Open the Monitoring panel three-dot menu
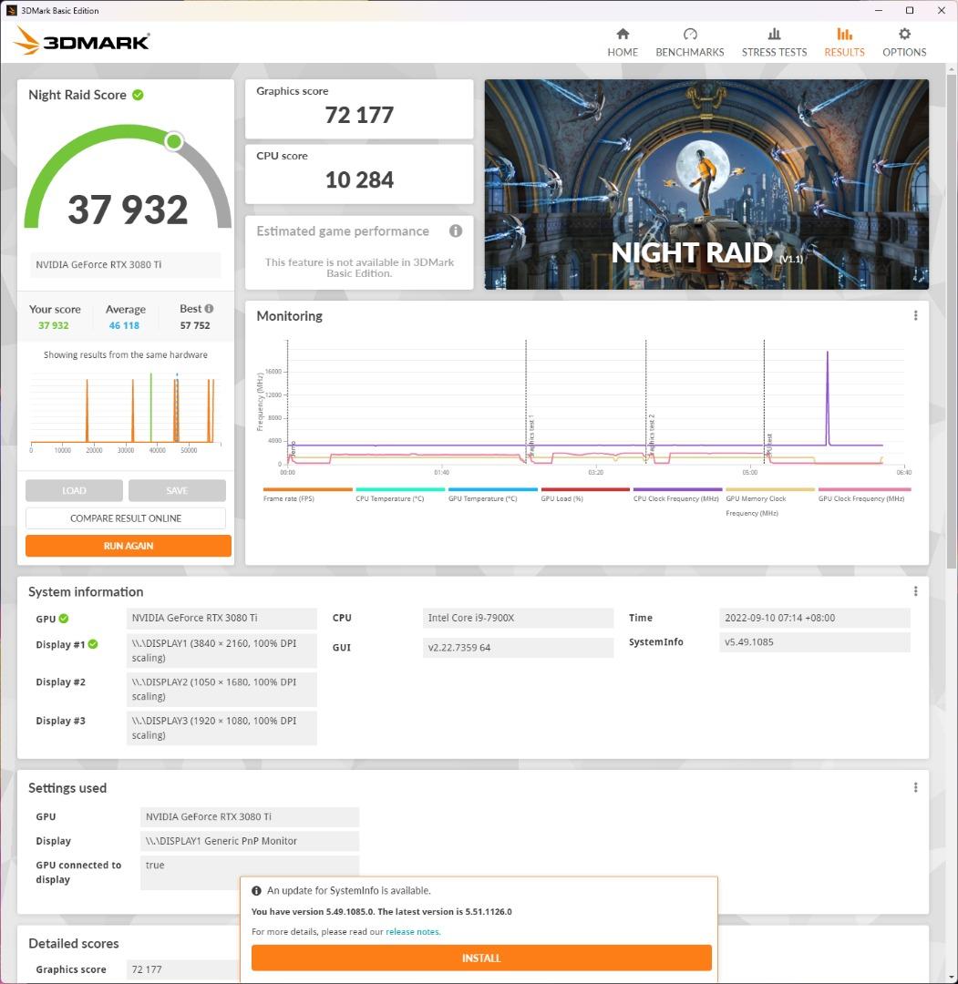Image resolution: width=958 pixels, height=984 pixels. point(915,316)
